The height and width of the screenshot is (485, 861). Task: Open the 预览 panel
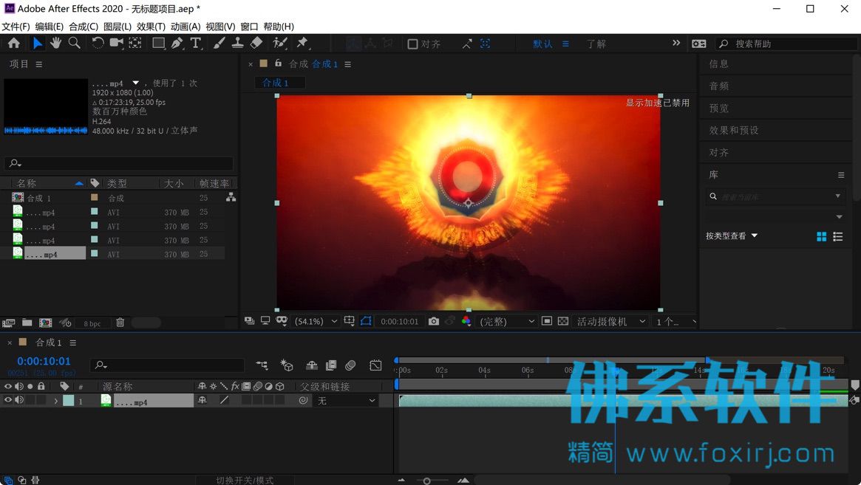tap(719, 108)
